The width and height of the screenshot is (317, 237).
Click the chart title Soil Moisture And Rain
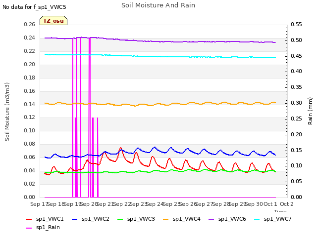pos(158,5)
